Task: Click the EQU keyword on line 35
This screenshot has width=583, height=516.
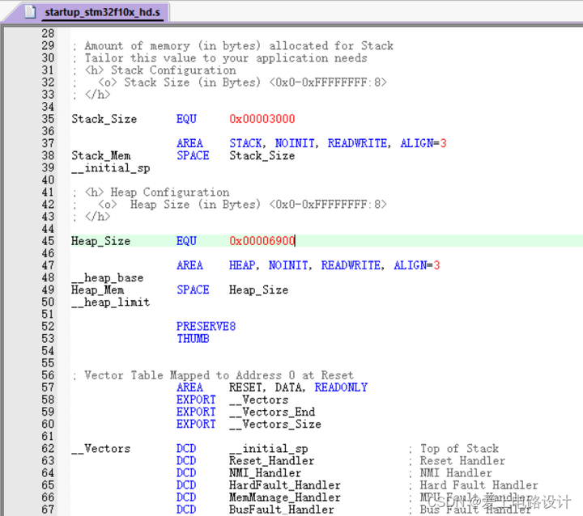Action: [186, 119]
